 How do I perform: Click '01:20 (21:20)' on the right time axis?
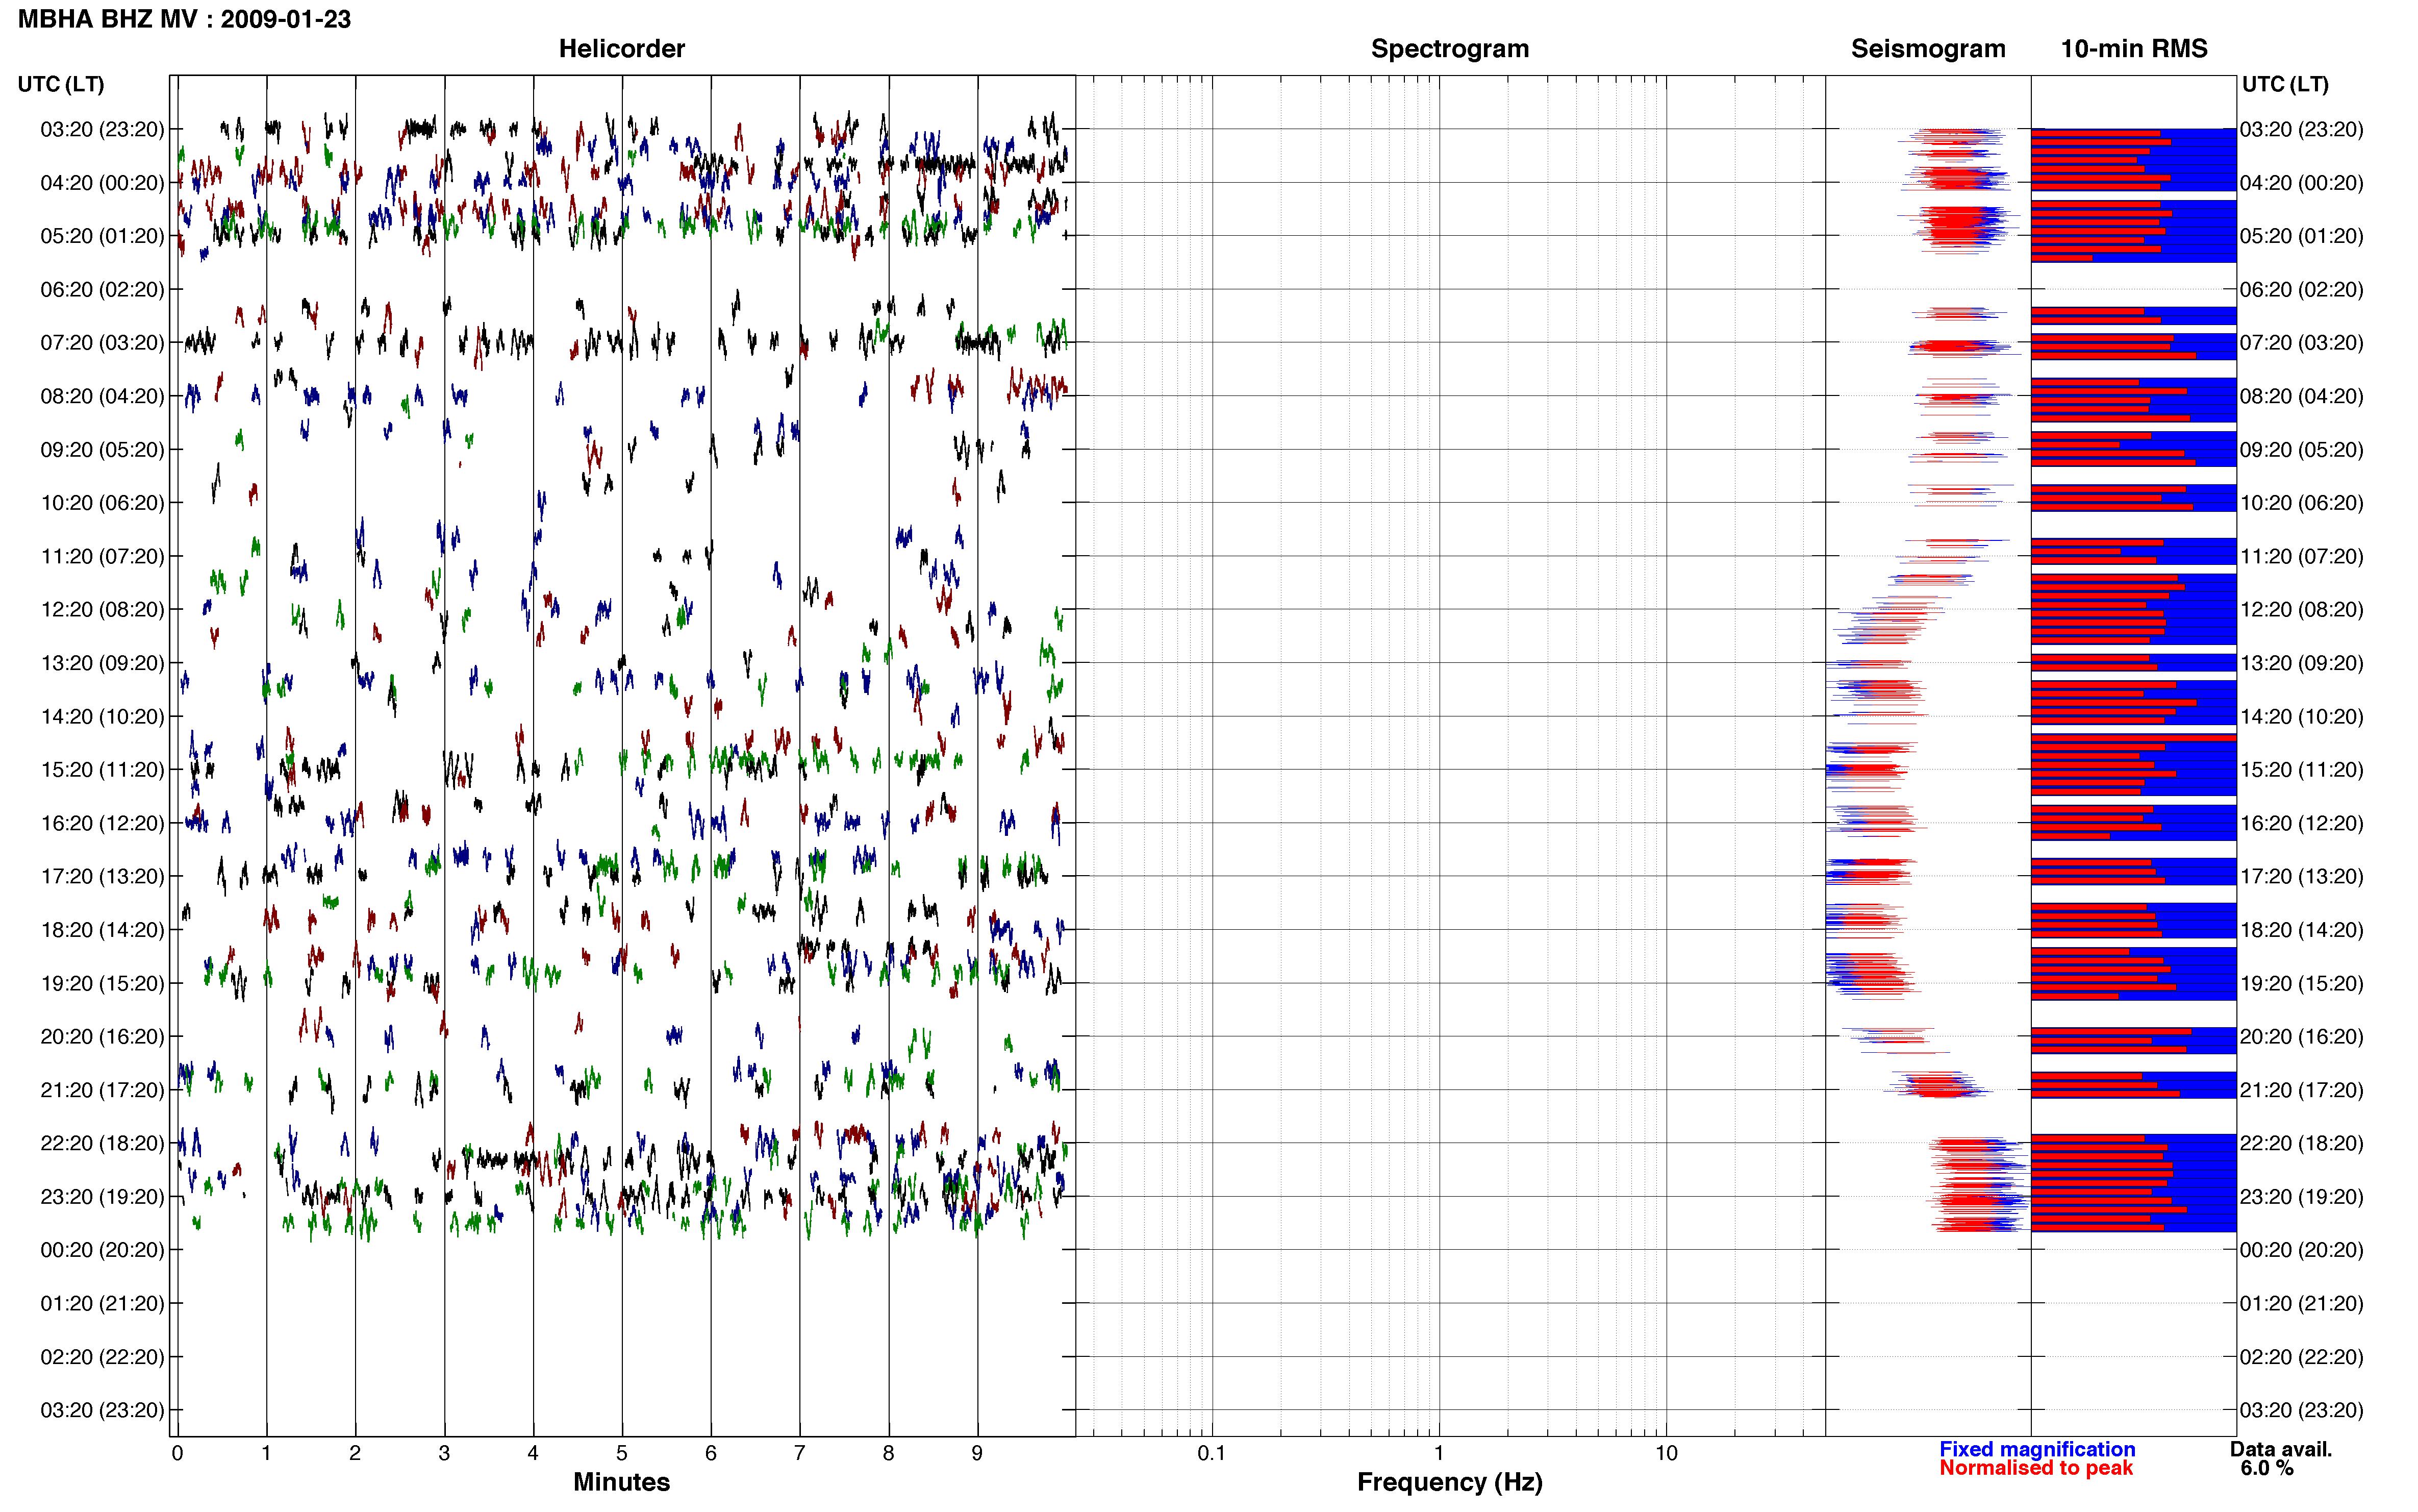(x=2301, y=1304)
